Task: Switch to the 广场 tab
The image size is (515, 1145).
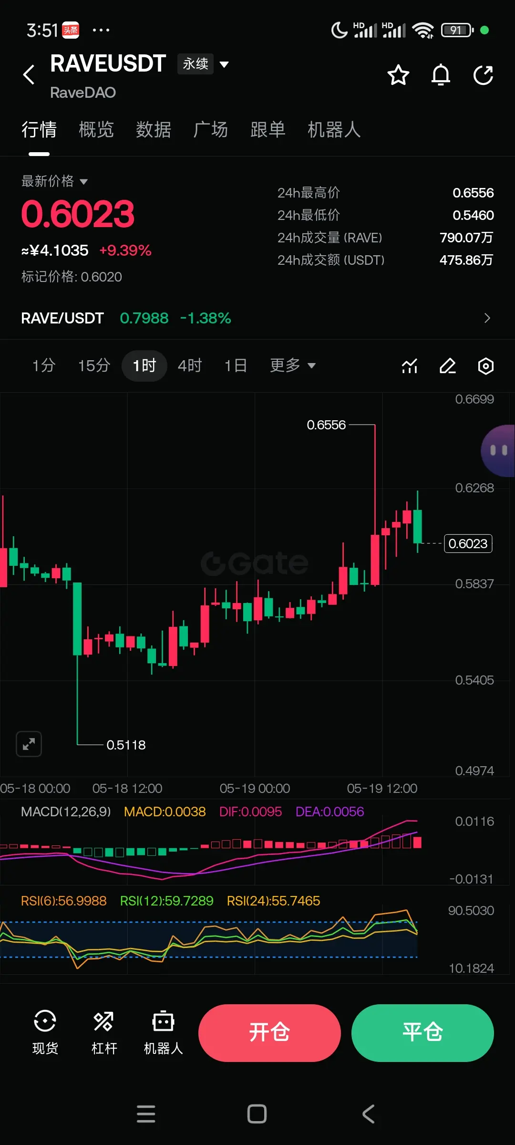Action: (211, 130)
